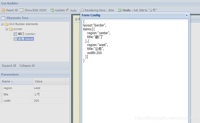Collapse the border tree node
Screen dimensions: 200x123
click(x=7, y=29)
